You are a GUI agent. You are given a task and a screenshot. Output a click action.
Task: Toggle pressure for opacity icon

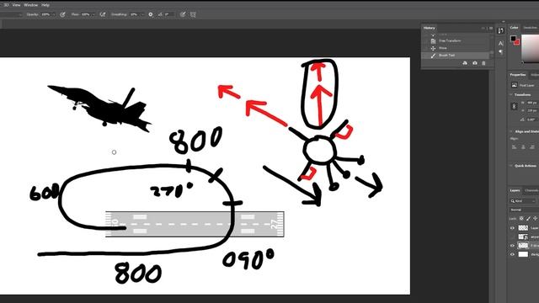62,14
